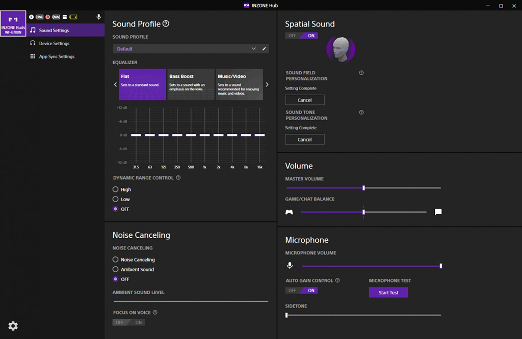This screenshot has width=522, height=339.
Task: Click the Microphone Volume slider handle
Action: pyautogui.click(x=441, y=266)
